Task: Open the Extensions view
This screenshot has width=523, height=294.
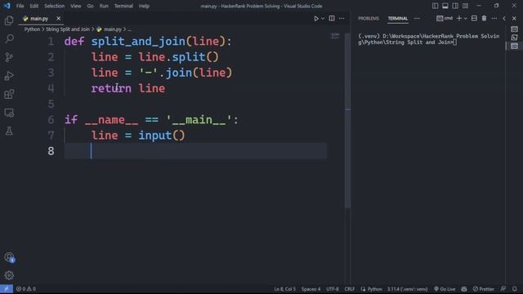Action: pos(9,95)
